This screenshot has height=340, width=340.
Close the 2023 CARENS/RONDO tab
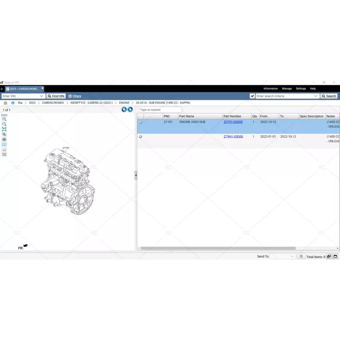click(x=42, y=88)
